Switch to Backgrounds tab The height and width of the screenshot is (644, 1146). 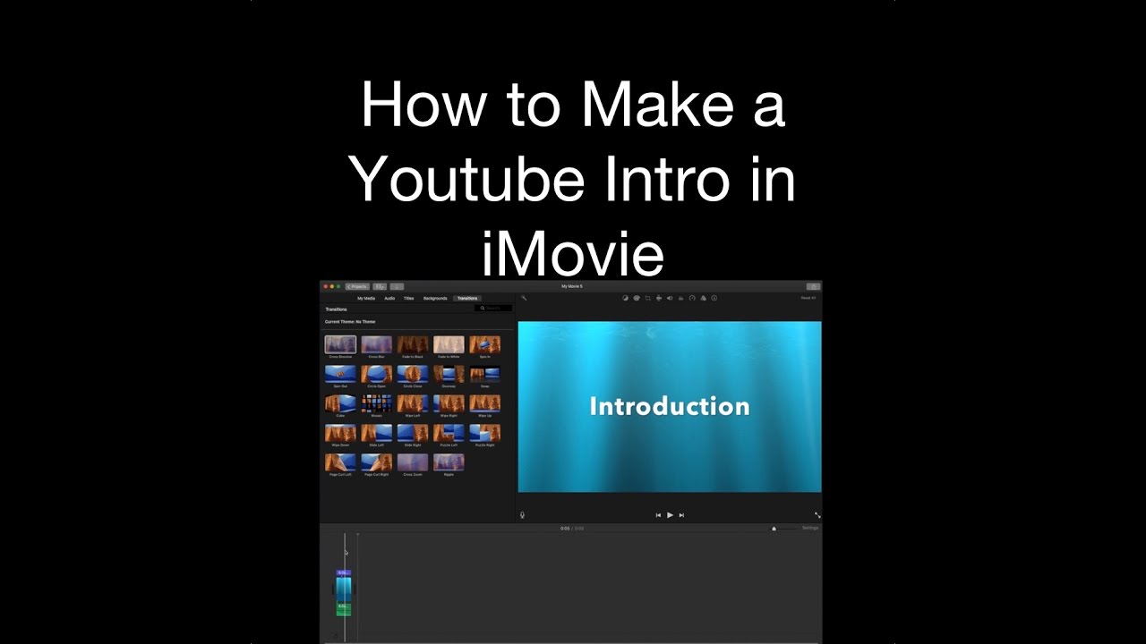435,298
